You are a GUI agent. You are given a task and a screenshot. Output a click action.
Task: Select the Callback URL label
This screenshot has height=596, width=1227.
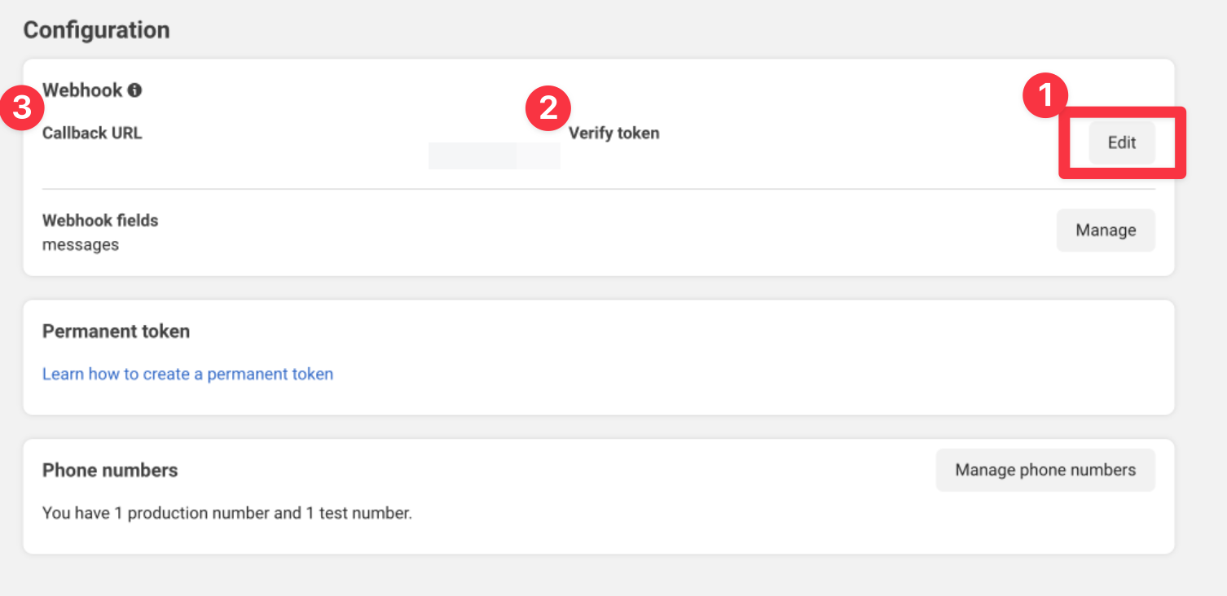click(92, 133)
